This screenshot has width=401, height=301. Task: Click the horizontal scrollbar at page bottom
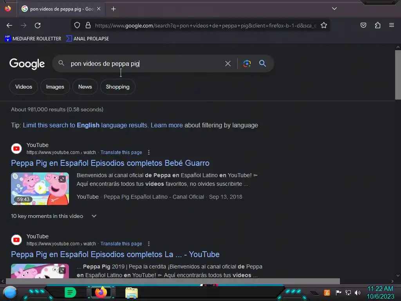(x=173, y=281)
